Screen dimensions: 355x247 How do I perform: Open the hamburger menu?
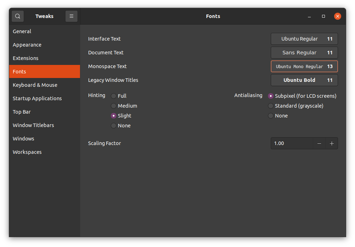pyautogui.click(x=71, y=16)
